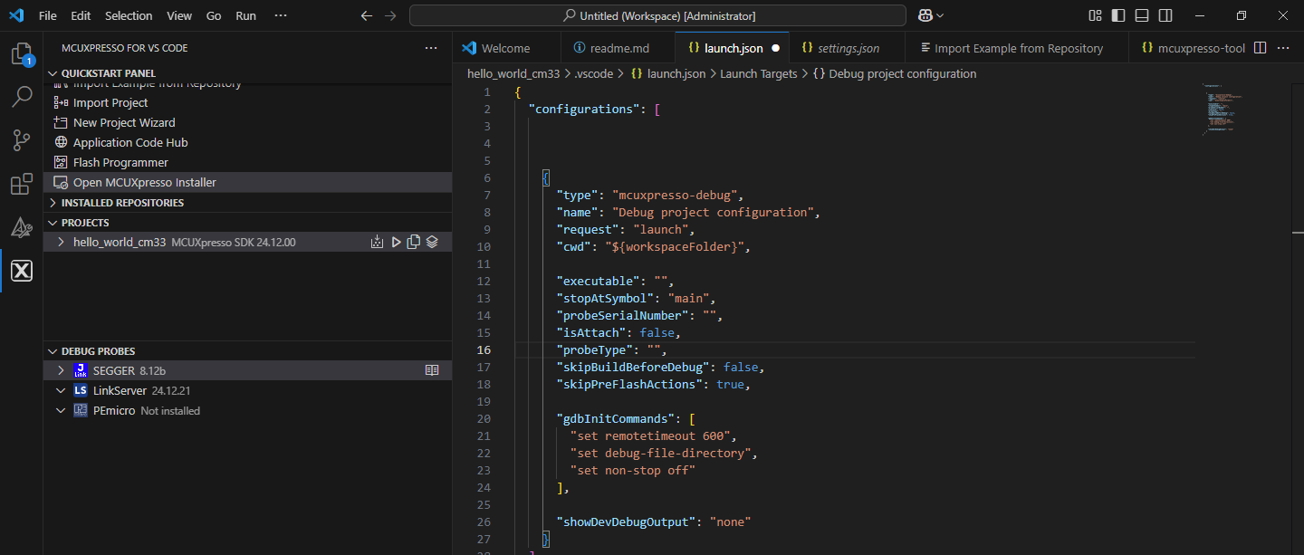
Task: Click Flash Programmer in Quickstart Panel
Action: point(120,162)
